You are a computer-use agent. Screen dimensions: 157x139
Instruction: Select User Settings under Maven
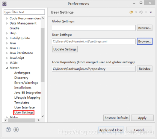coord(24,112)
